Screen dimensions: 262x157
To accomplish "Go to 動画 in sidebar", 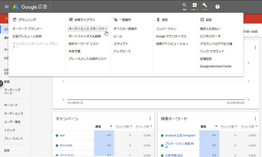I will 7,82.
